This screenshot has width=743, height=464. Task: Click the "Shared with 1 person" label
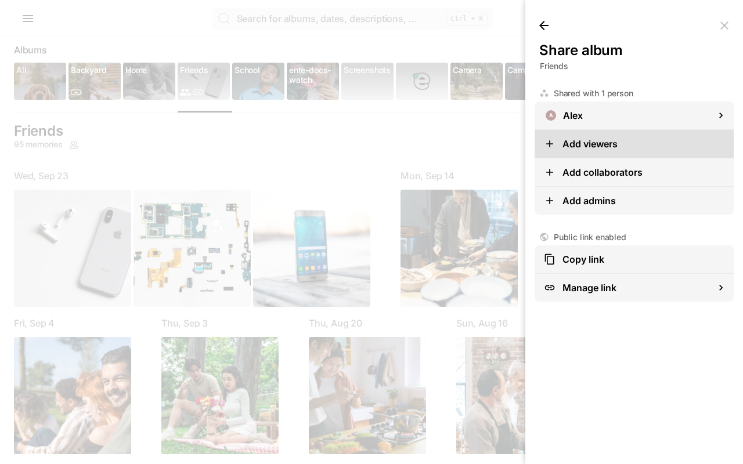click(x=593, y=93)
